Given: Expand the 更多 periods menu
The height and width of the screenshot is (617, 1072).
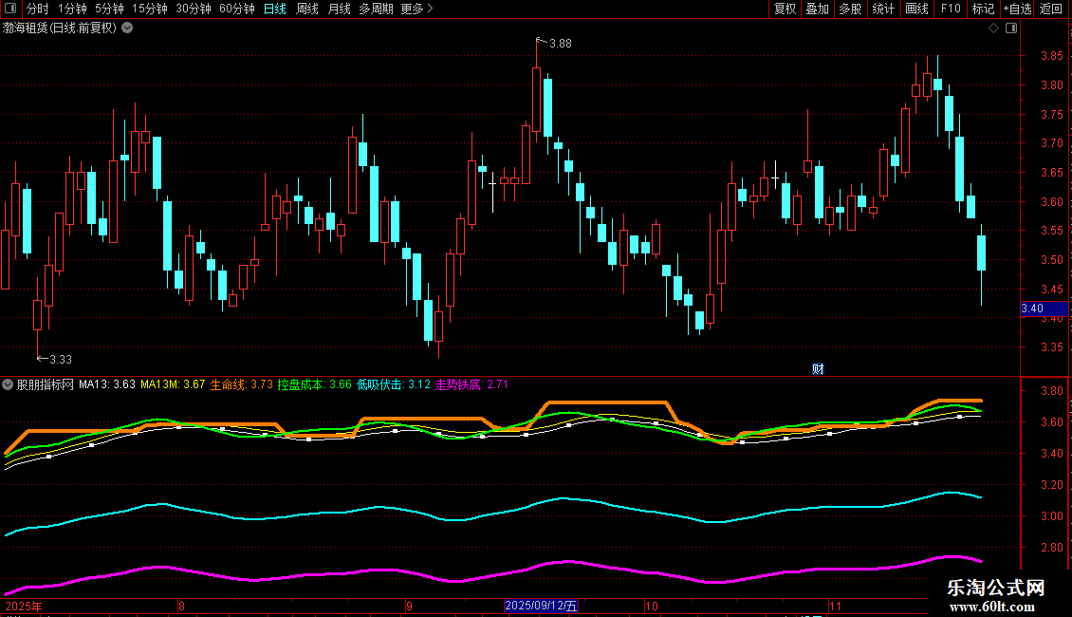Looking at the screenshot, I should coord(417,9).
